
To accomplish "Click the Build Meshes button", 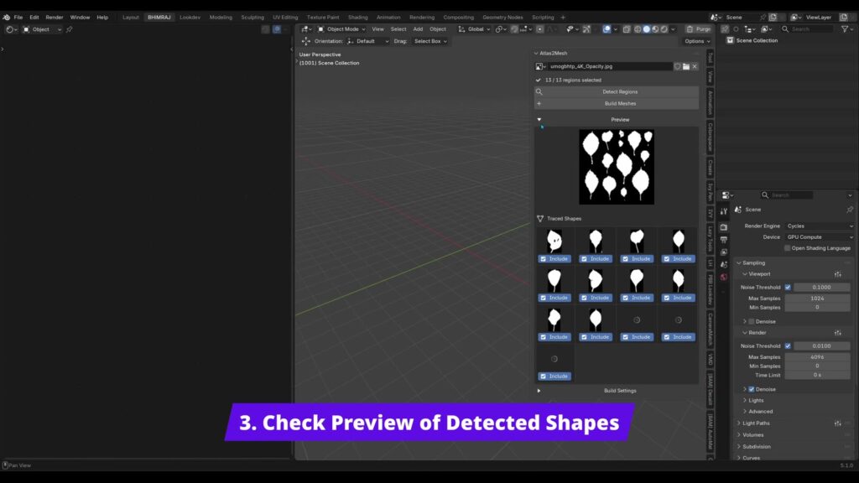I will coord(617,103).
